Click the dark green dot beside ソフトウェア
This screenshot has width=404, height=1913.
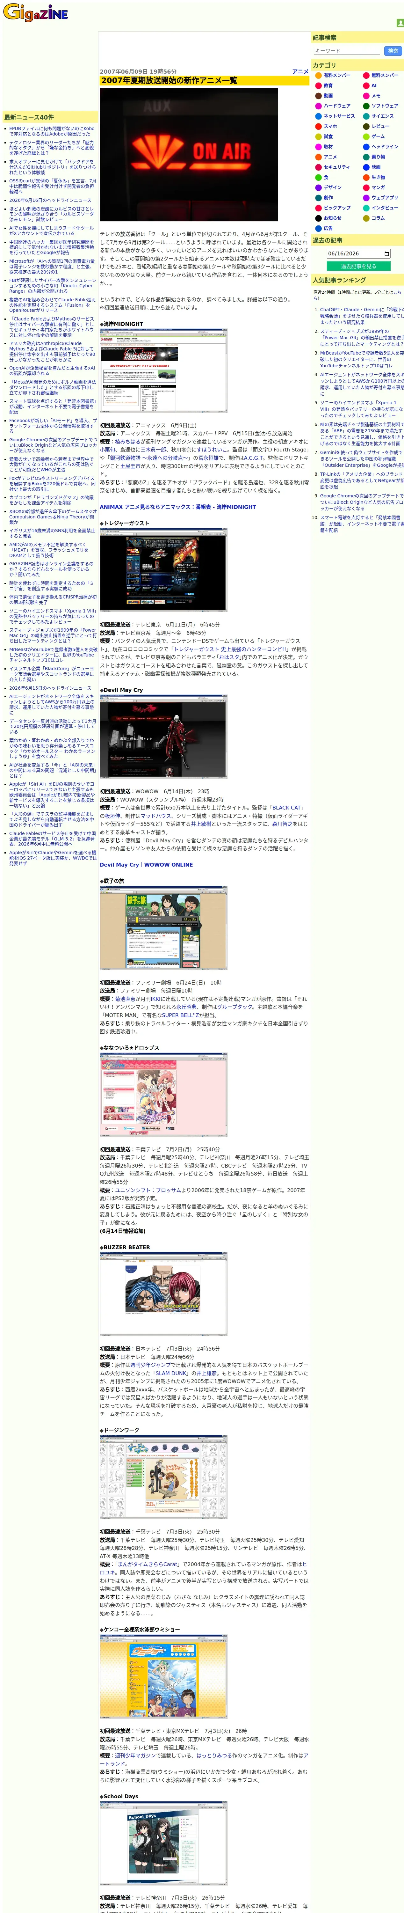pyautogui.click(x=366, y=106)
